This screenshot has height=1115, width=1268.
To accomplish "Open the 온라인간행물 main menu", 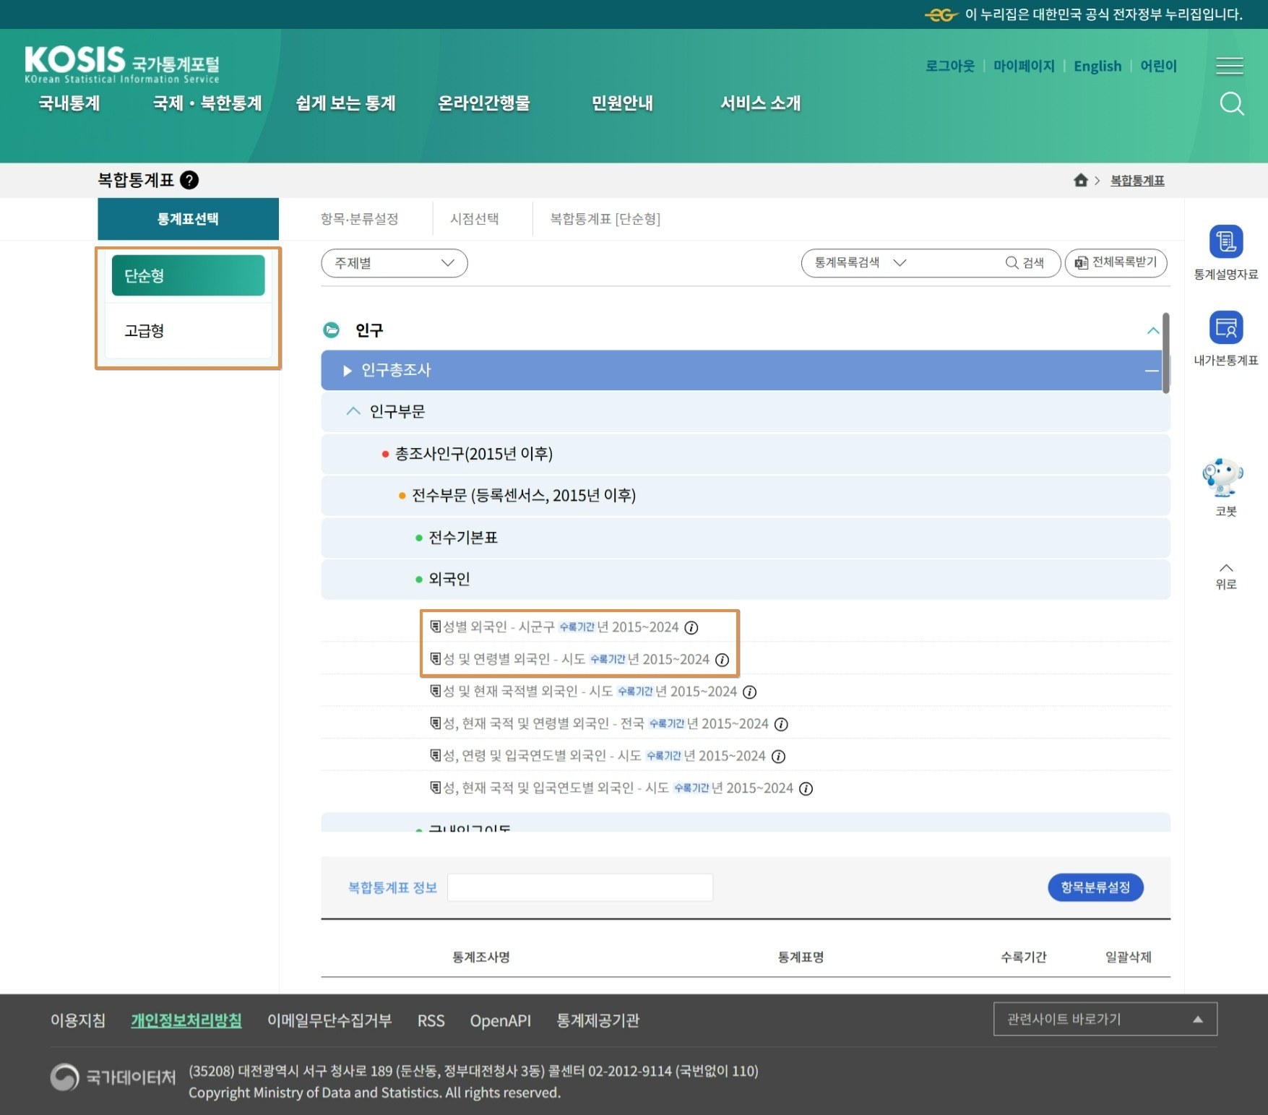I will pos(484,103).
